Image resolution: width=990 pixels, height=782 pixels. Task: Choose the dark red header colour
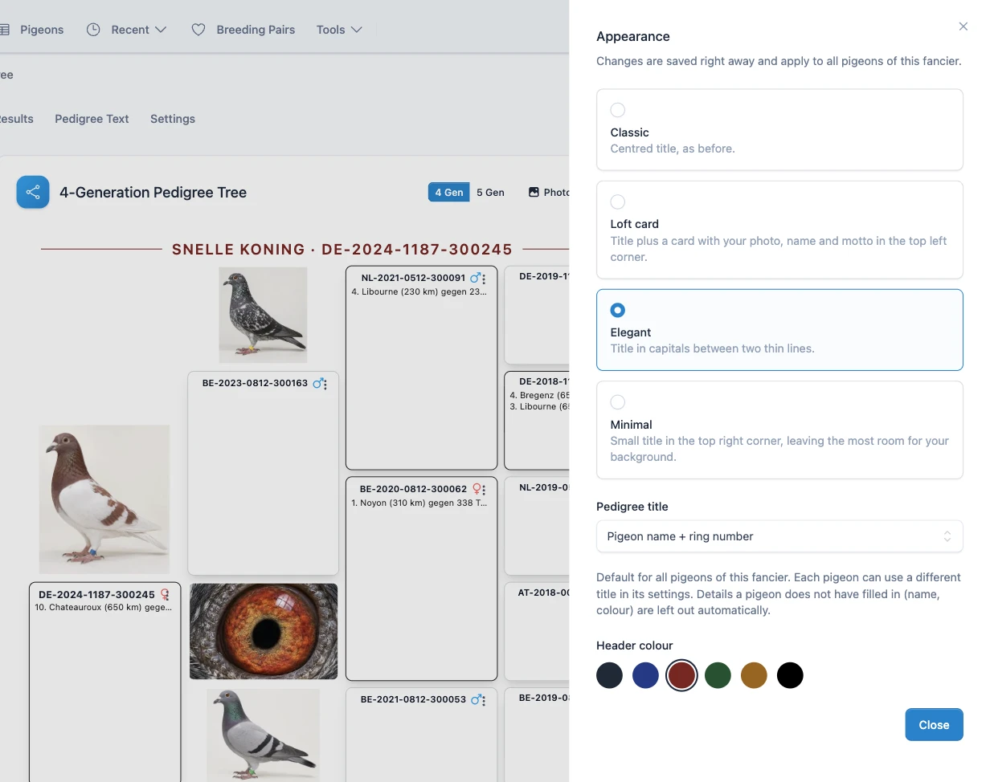681,675
